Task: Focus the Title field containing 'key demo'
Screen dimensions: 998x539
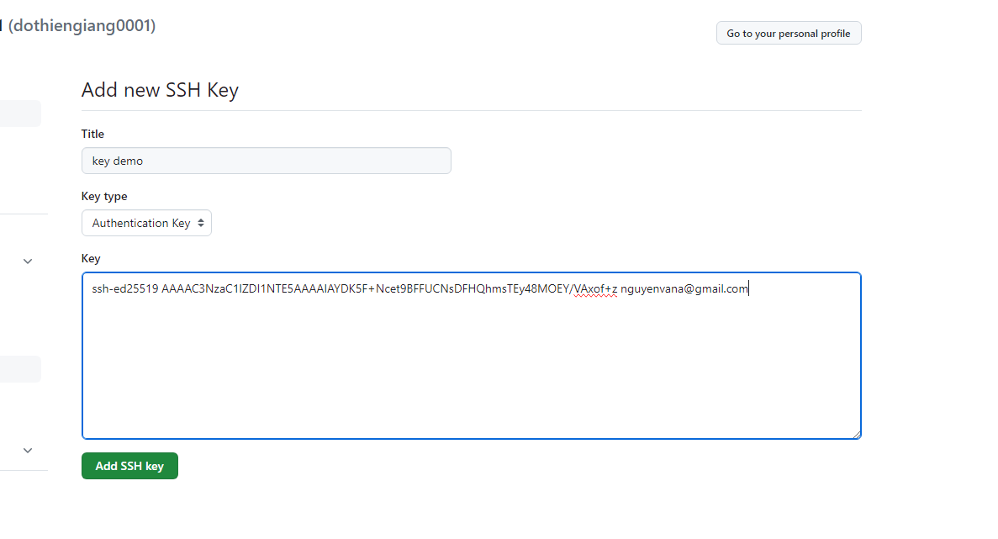Action: tap(266, 161)
